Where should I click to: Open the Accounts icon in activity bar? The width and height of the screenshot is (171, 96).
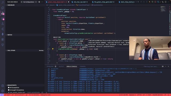click(2, 86)
